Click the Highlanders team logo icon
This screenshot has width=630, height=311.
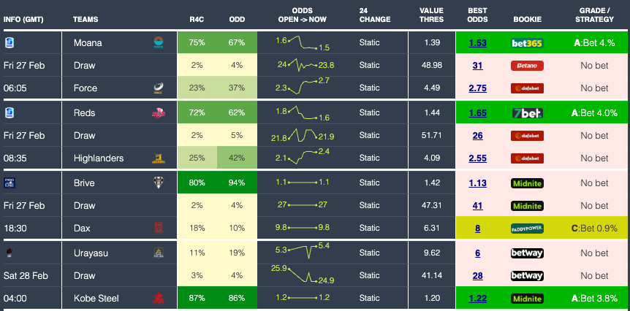158,158
